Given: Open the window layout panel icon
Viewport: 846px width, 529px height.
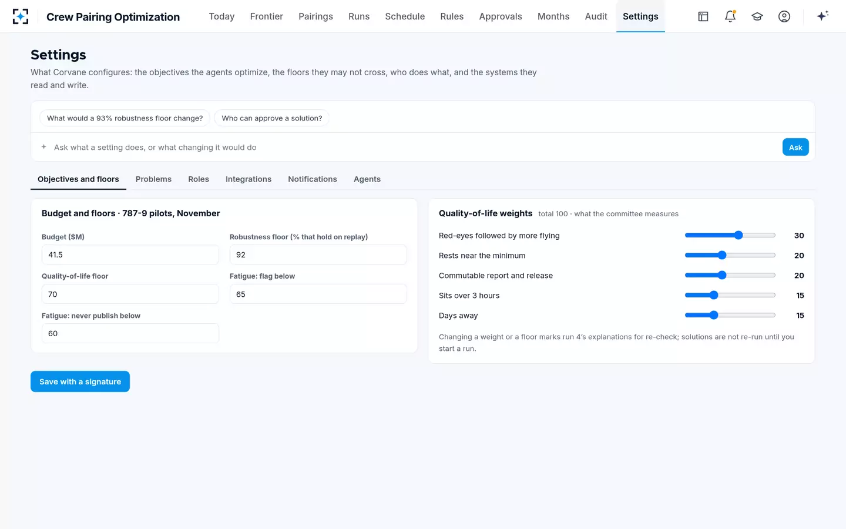Looking at the screenshot, I should tap(703, 16).
